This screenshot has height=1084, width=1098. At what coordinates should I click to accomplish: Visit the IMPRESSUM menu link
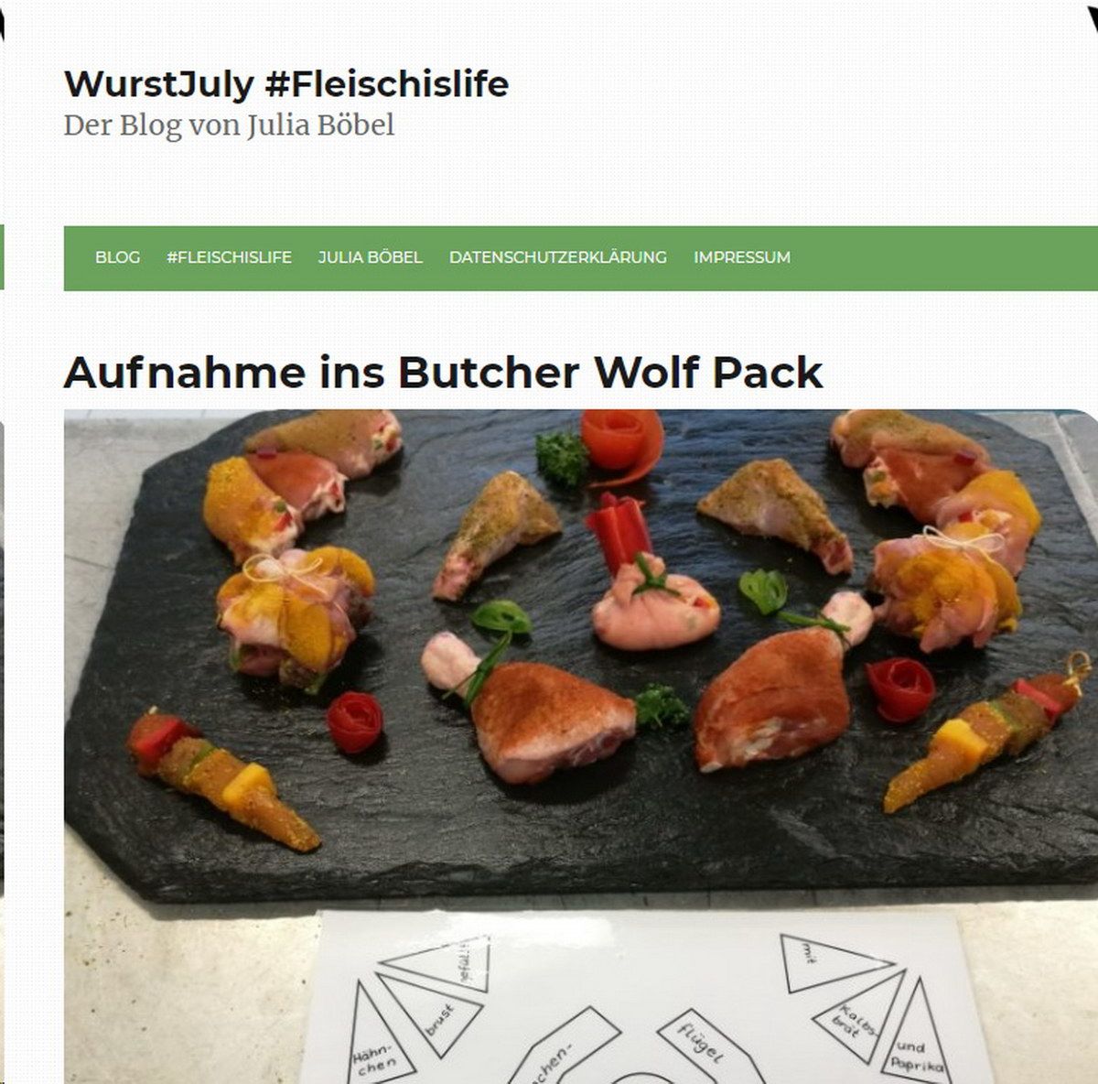tap(742, 257)
